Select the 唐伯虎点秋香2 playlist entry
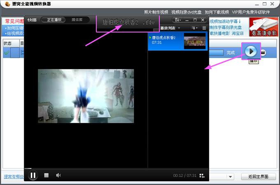This screenshot has width=280, height=185. pyautogui.click(x=177, y=41)
